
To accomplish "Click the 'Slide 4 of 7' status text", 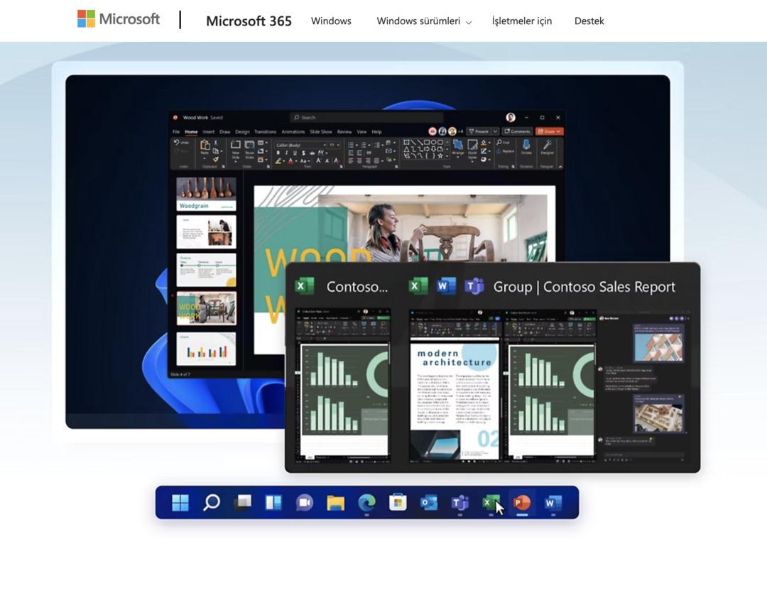I will [180, 374].
